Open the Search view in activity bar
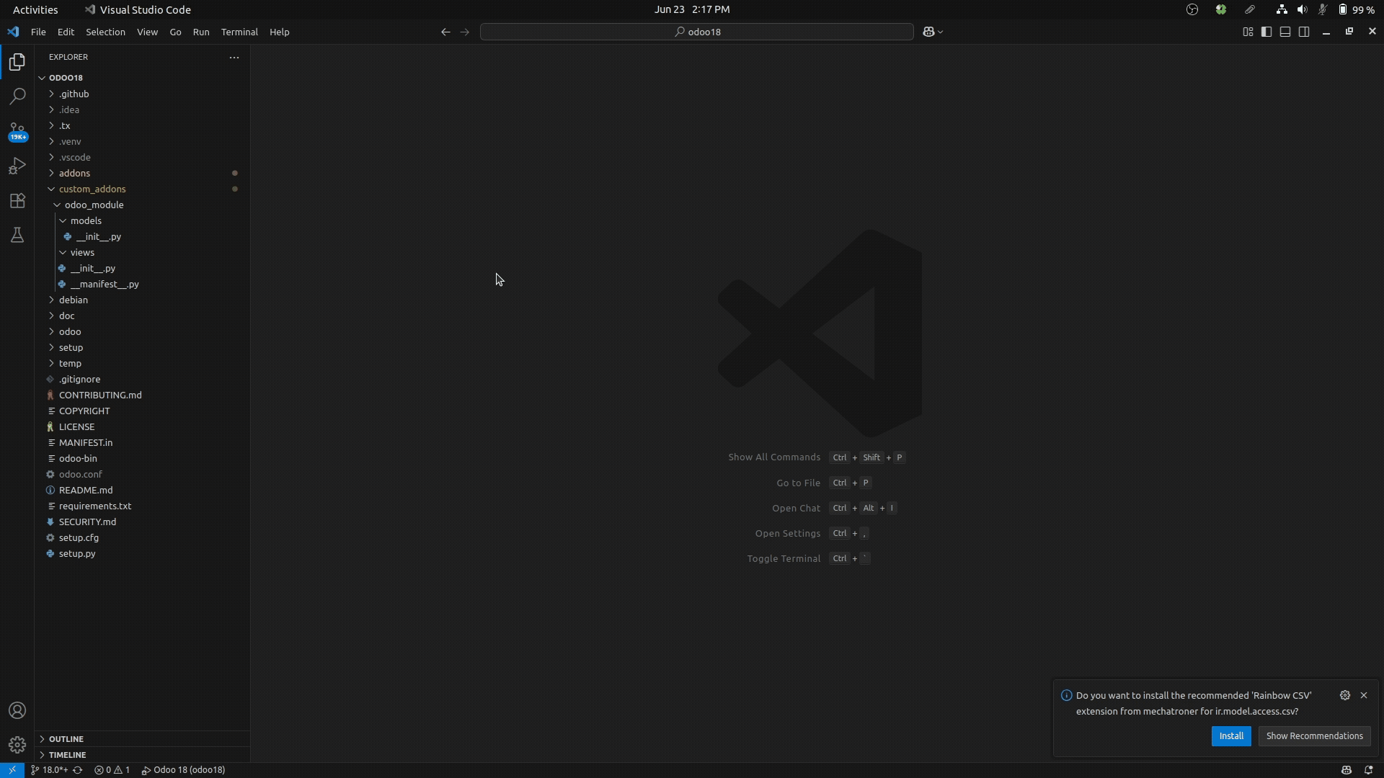The image size is (1384, 778). point(17,97)
